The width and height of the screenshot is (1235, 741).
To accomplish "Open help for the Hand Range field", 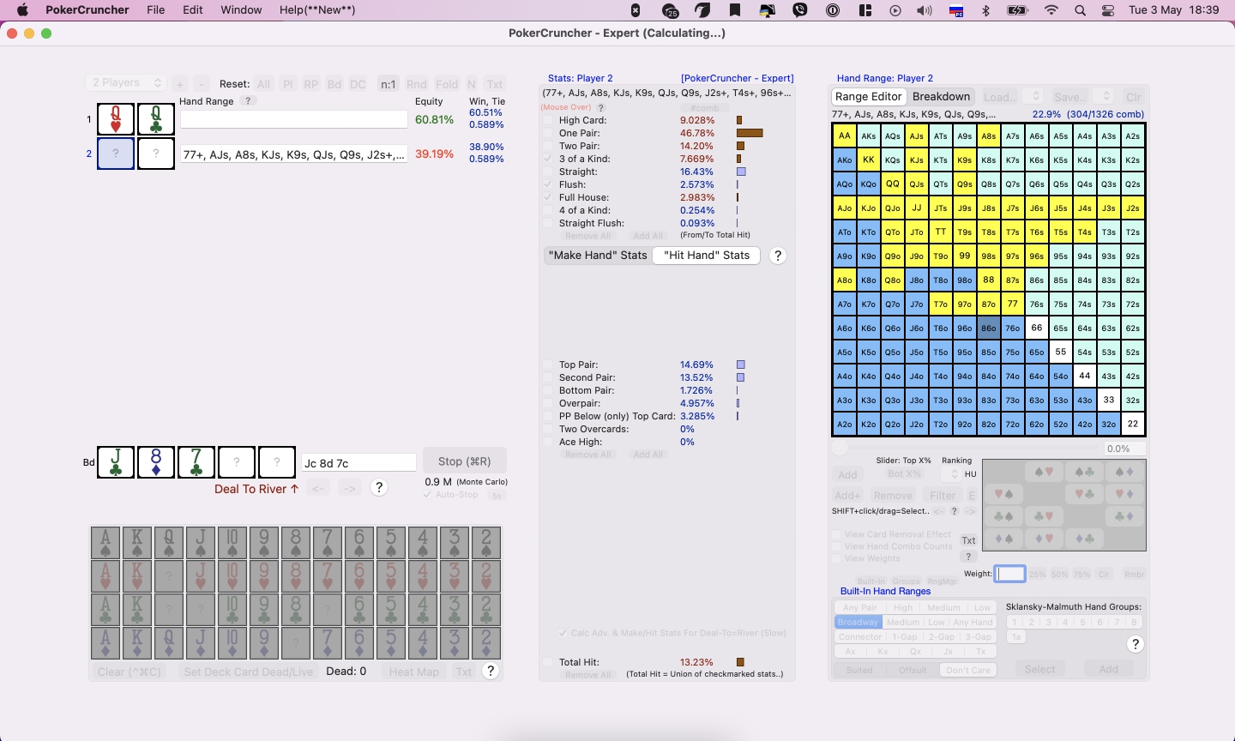I will (248, 101).
